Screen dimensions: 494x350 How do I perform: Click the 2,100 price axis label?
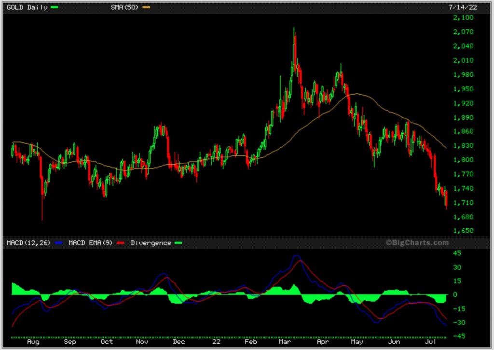click(463, 18)
